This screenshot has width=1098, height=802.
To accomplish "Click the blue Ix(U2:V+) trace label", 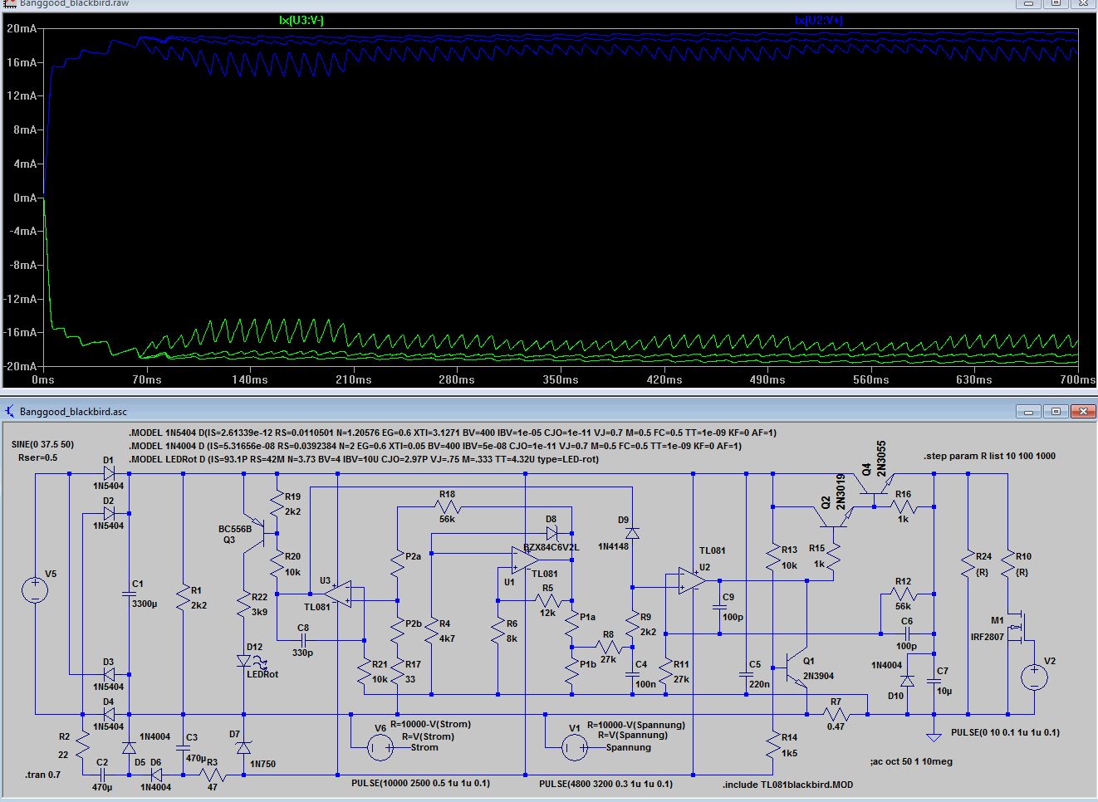I will (x=818, y=20).
